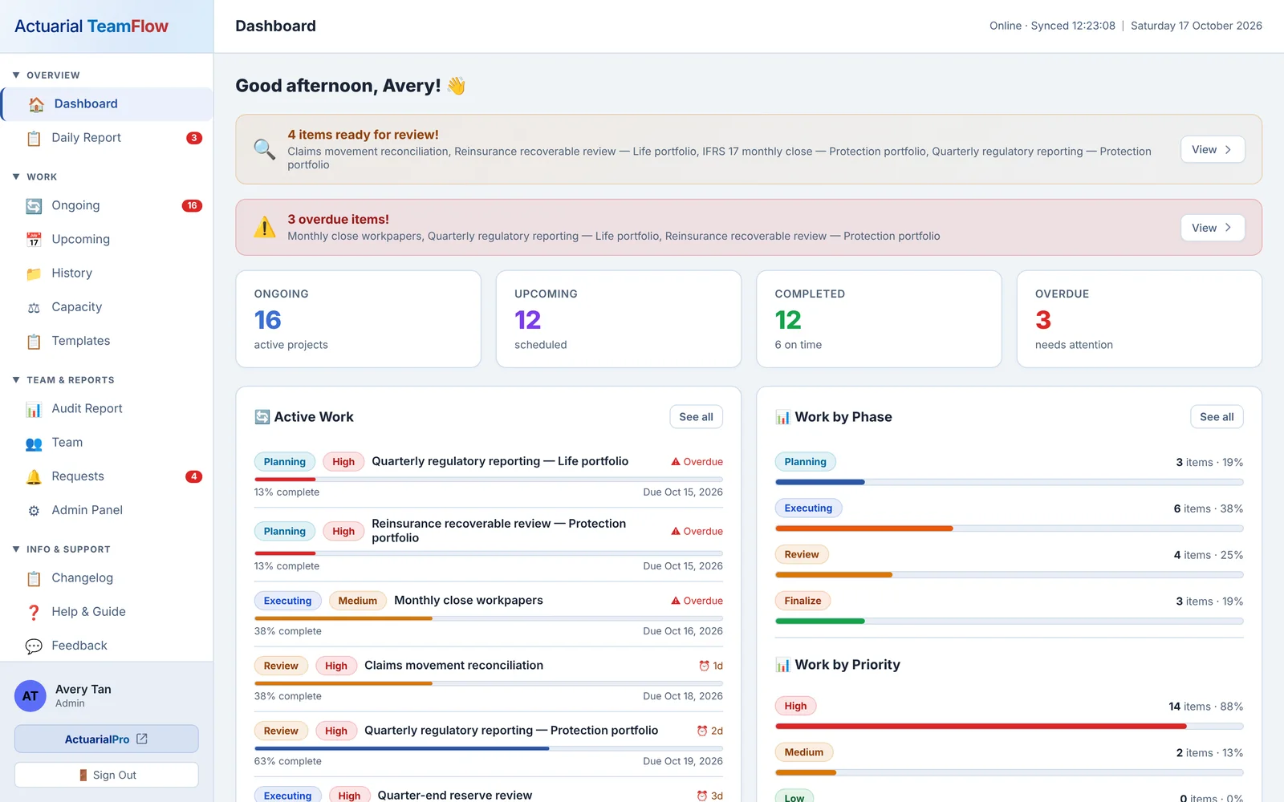Open the Capacity page
This screenshot has width=1284, height=802.
click(x=107, y=307)
